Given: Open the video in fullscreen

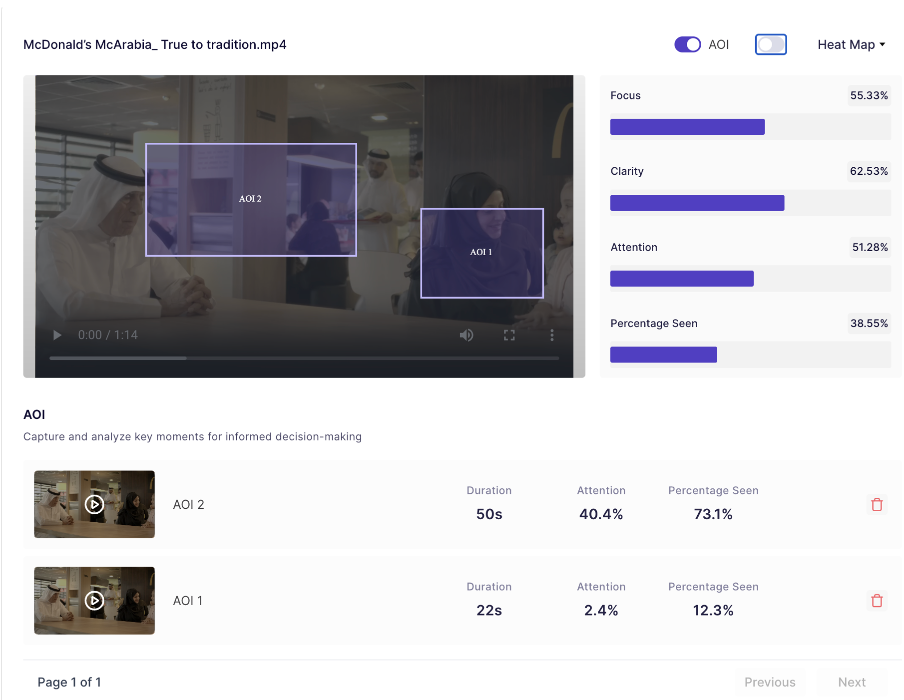Looking at the screenshot, I should (x=509, y=335).
